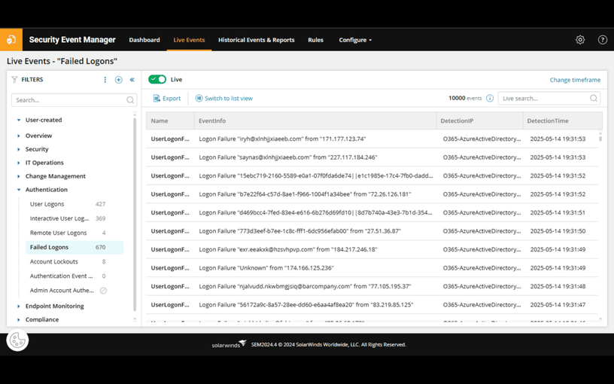
Task: Select the Failed Logons filter
Action: tap(74, 247)
